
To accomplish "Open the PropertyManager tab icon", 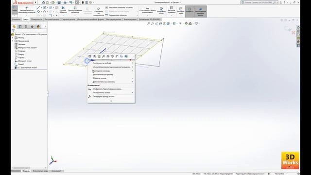I will (x=20, y=27).
